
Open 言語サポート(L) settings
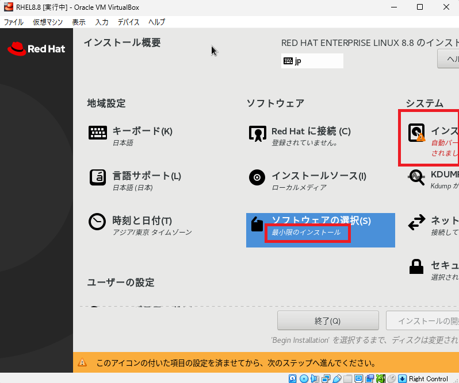[147, 176]
